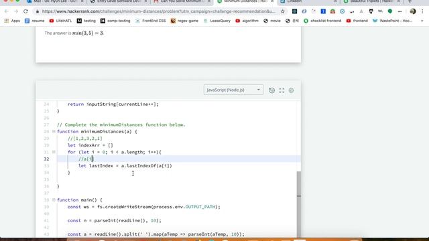The image size is (429, 241).
Task: Reset code with the history icon
Action: 271,90
